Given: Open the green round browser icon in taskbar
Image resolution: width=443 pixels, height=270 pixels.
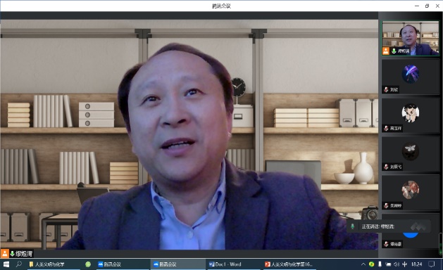Looking at the screenshot, I should click(x=88, y=264).
